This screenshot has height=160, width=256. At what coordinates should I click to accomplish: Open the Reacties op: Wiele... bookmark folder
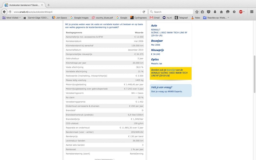[x=216, y=18]
